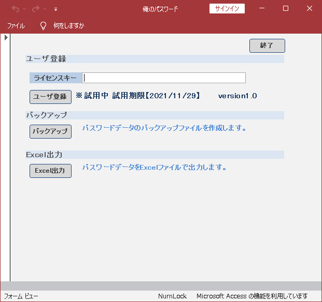Click the record selector arrow at left edge

[6, 38]
